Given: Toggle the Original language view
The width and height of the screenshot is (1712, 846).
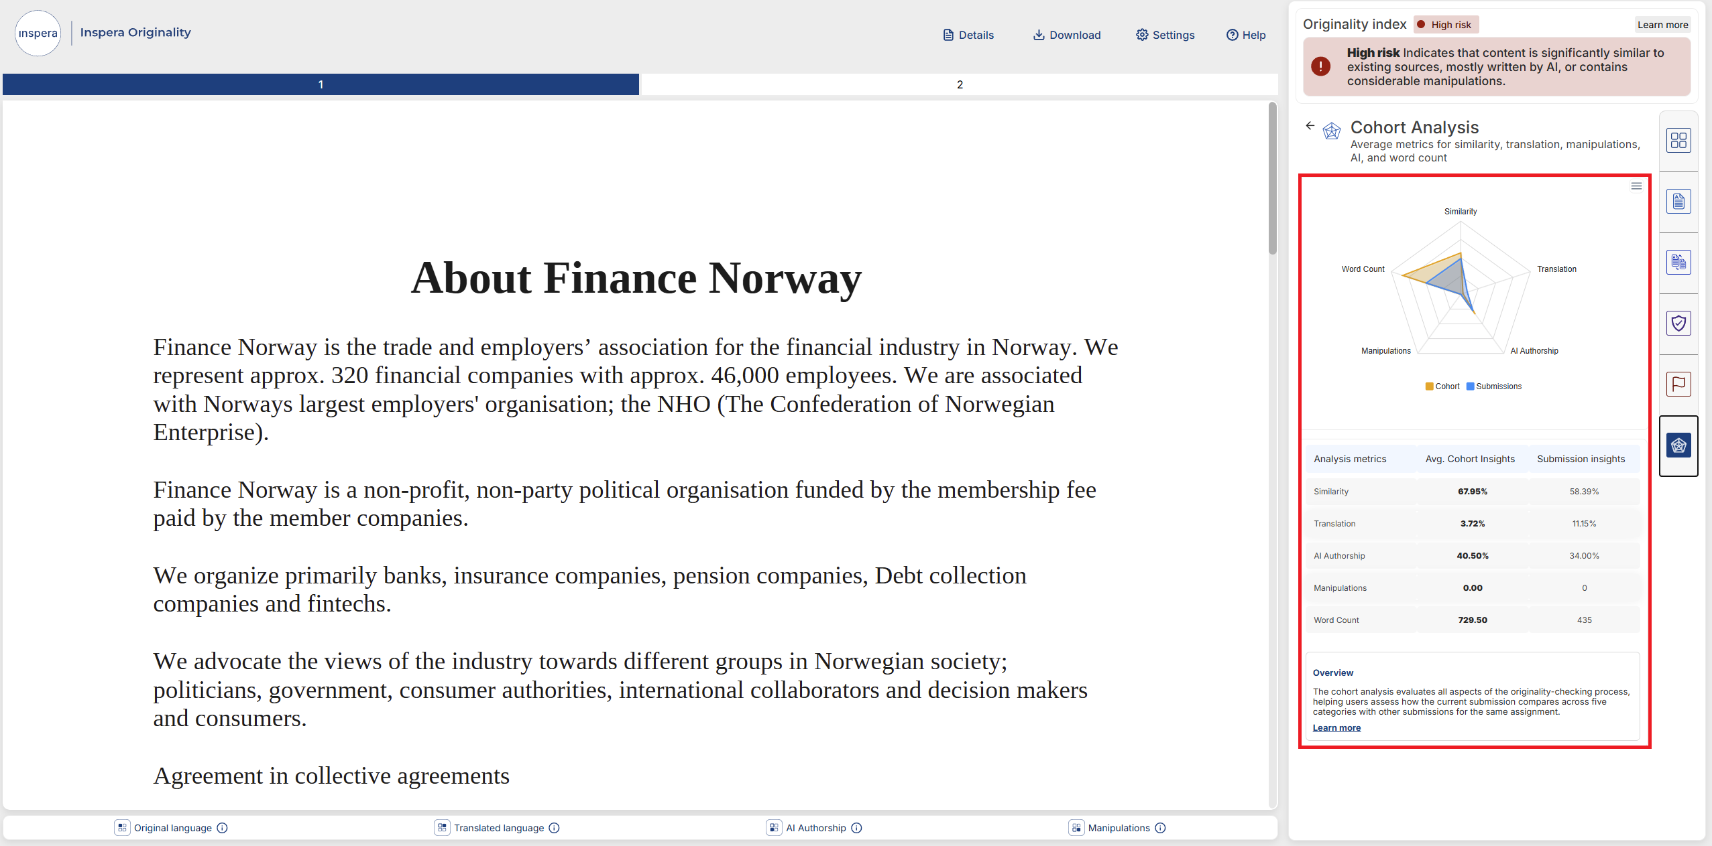Looking at the screenshot, I should pos(122,828).
